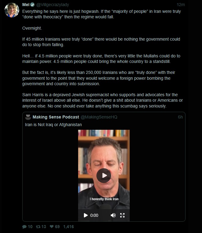Open the @Villgecrazylady handle link
Image resolution: width=202 pixels, height=233 pixels.
[52, 5]
